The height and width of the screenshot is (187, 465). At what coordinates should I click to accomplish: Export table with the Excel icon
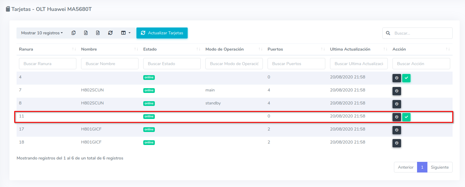click(x=86, y=33)
